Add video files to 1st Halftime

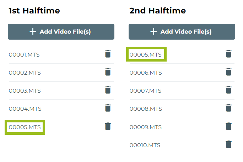click(x=61, y=32)
